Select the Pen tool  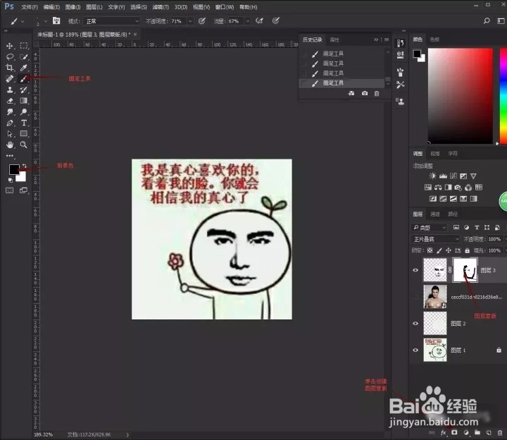click(10, 123)
